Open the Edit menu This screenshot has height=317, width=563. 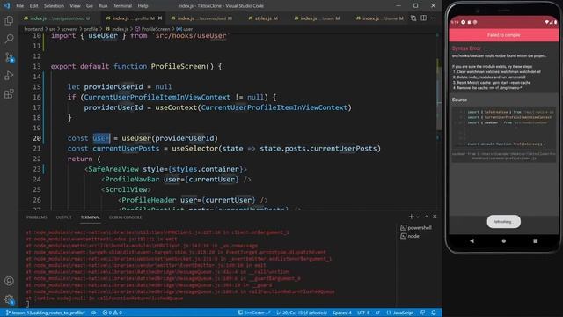tap(33, 6)
